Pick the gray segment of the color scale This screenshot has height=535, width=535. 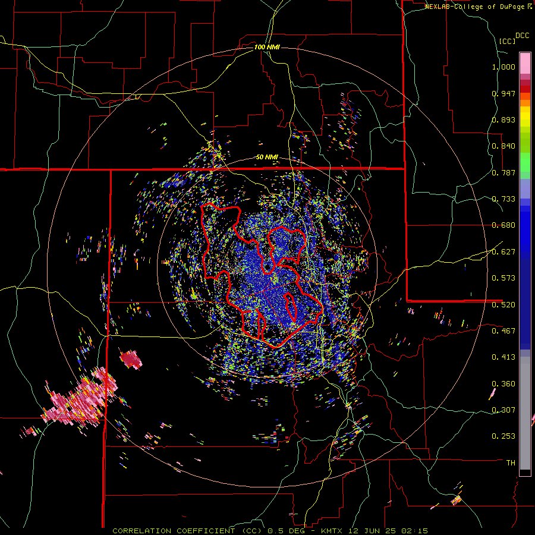click(525, 413)
